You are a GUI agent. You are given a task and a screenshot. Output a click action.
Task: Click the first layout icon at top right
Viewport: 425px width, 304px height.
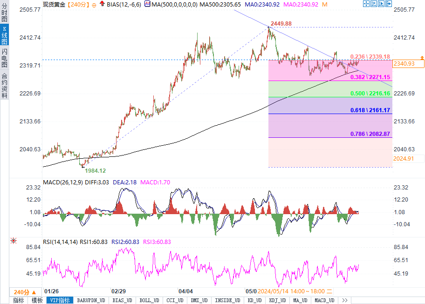(366, 4)
